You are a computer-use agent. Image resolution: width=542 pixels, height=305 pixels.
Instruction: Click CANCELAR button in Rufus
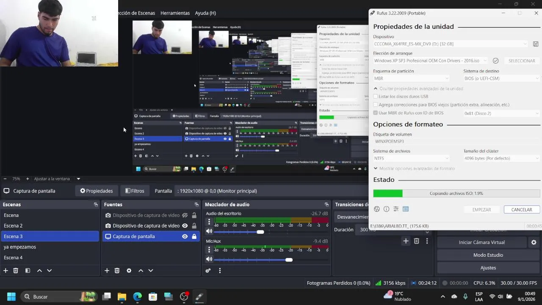(x=522, y=210)
